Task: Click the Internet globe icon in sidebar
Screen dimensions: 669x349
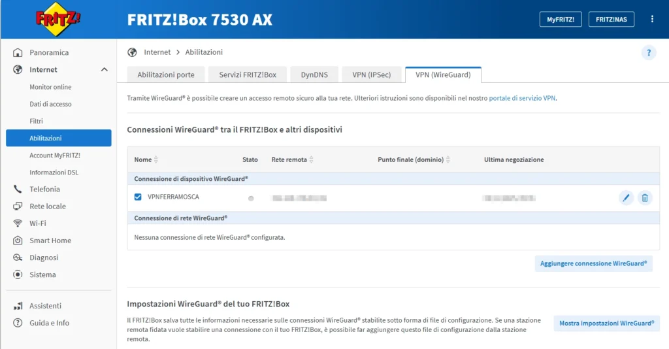Action: point(18,69)
